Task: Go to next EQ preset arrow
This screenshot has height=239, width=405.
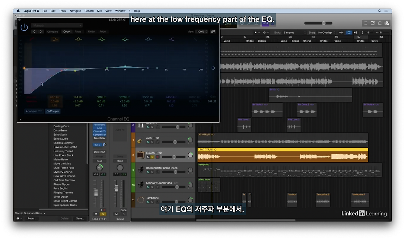Action: pyautogui.click(x=40, y=32)
